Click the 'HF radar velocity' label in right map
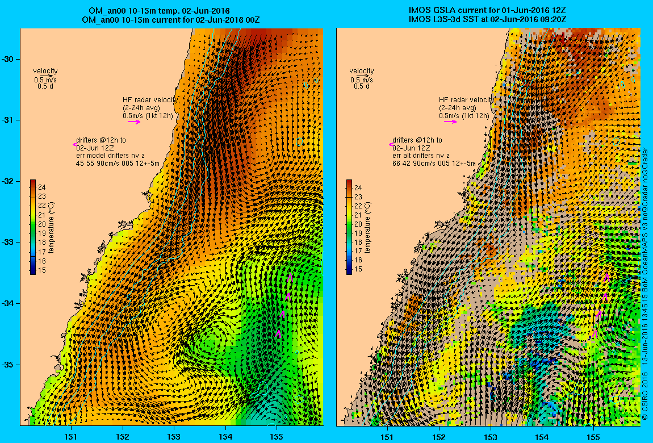The image size is (653, 443). [x=466, y=100]
